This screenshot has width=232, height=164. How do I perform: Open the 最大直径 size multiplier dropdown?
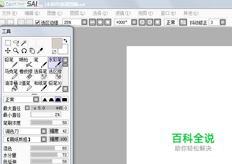[x=27, y=108]
